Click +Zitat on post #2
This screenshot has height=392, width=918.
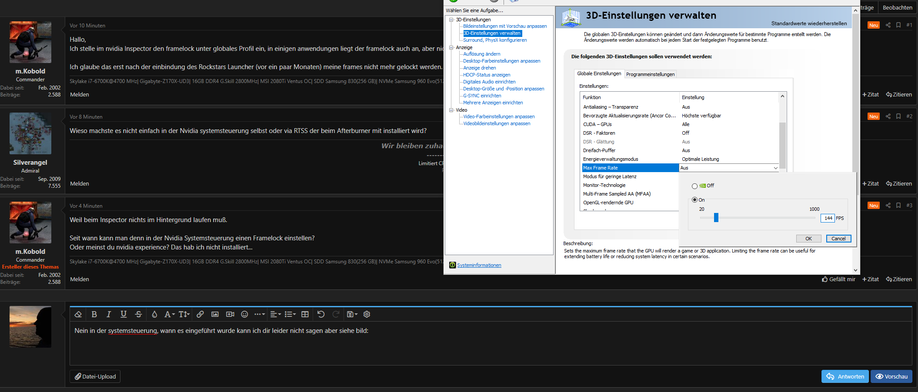pos(871,184)
